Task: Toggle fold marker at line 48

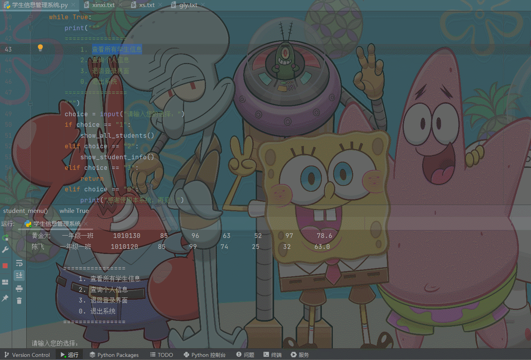Action: (30, 103)
